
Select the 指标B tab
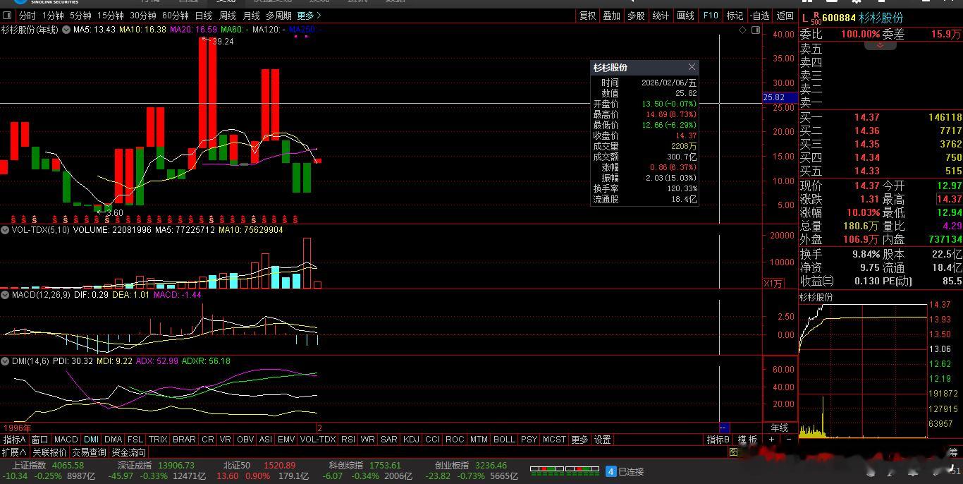pyautogui.click(x=718, y=440)
